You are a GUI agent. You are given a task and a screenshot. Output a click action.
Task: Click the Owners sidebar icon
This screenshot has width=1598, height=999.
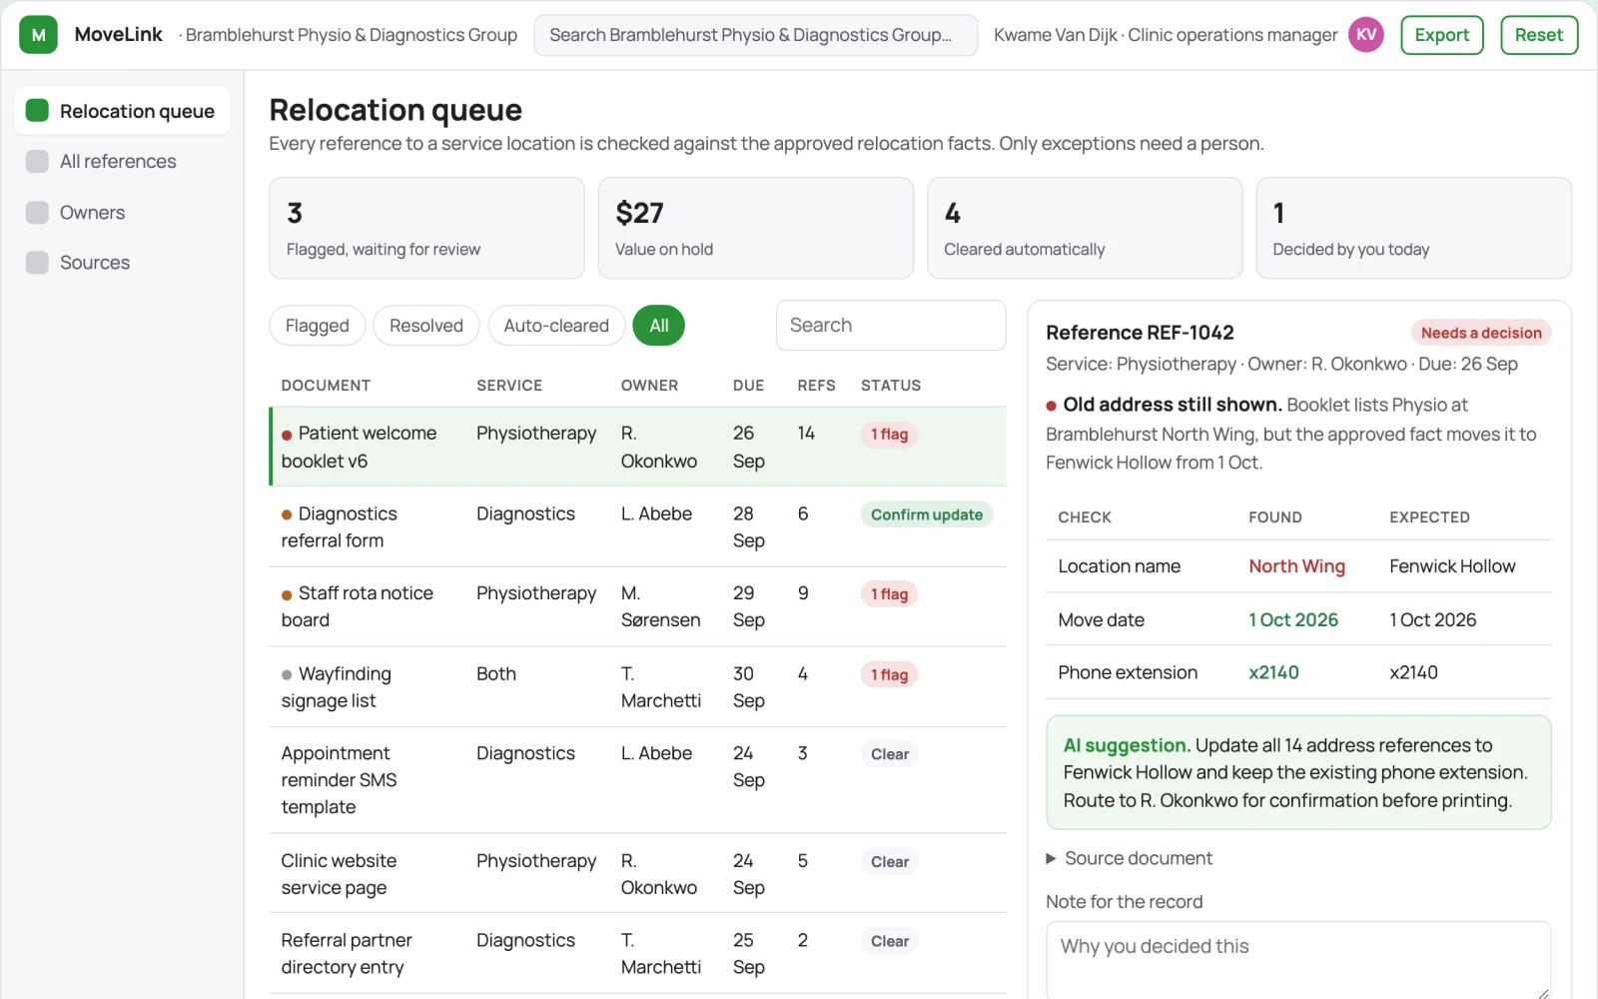pyautogui.click(x=37, y=212)
